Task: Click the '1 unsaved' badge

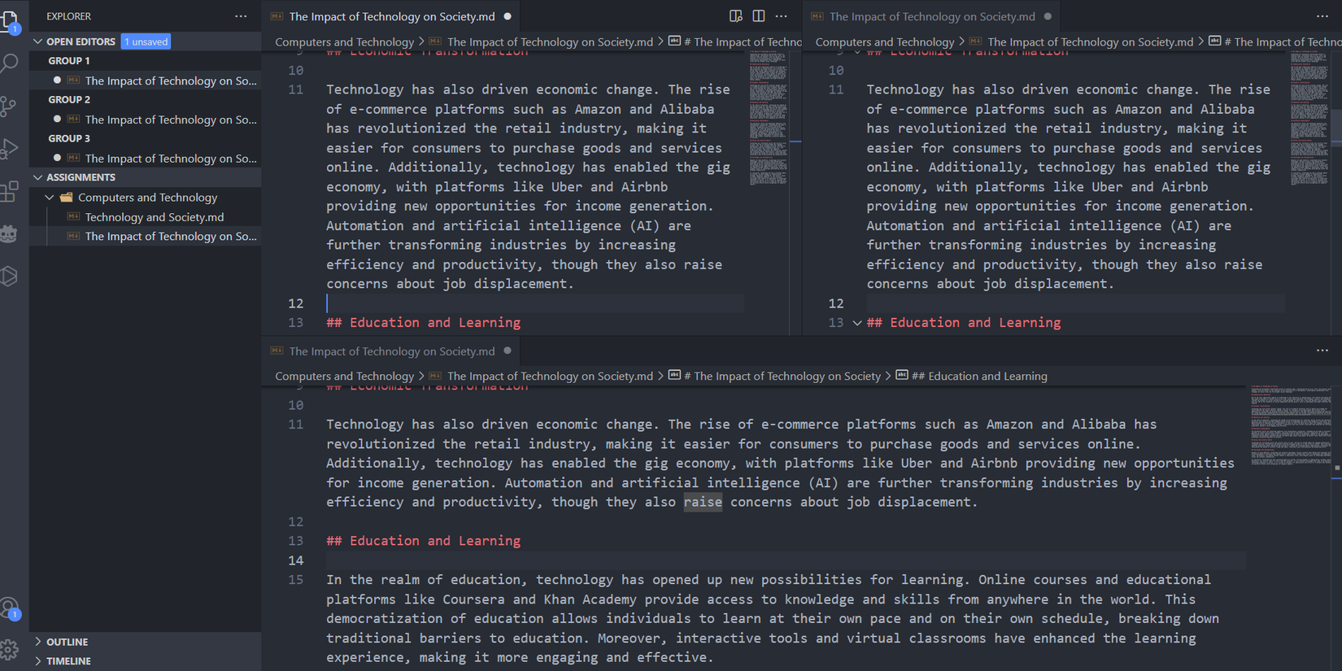Action: pos(146,41)
